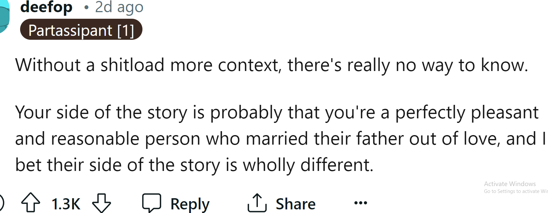Open the username deefop's profile
Viewport: 548px width, 213px height.
[x=46, y=7]
